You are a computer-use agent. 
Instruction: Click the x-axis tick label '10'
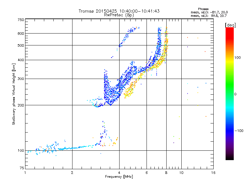(x=181, y=173)
